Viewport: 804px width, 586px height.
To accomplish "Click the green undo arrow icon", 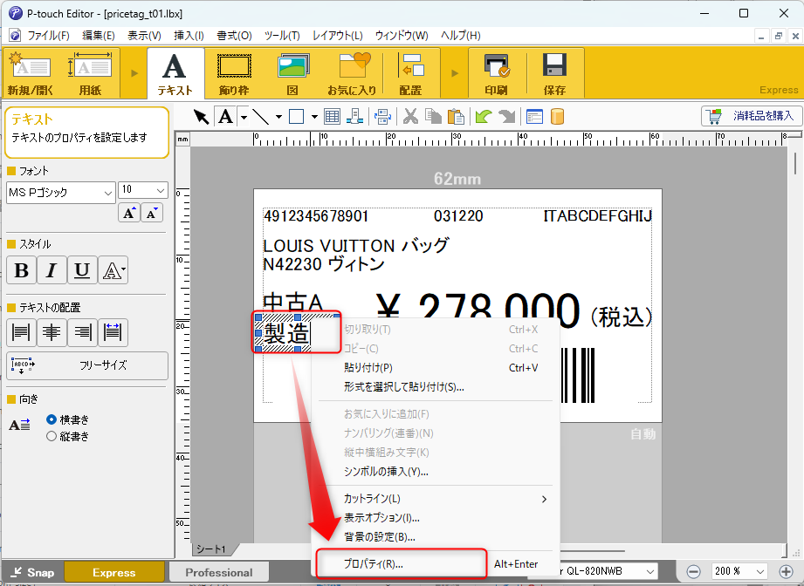I will tap(483, 117).
